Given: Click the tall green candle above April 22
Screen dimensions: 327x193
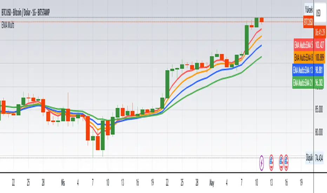Looking at the screenshot, I should coord(167,84).
